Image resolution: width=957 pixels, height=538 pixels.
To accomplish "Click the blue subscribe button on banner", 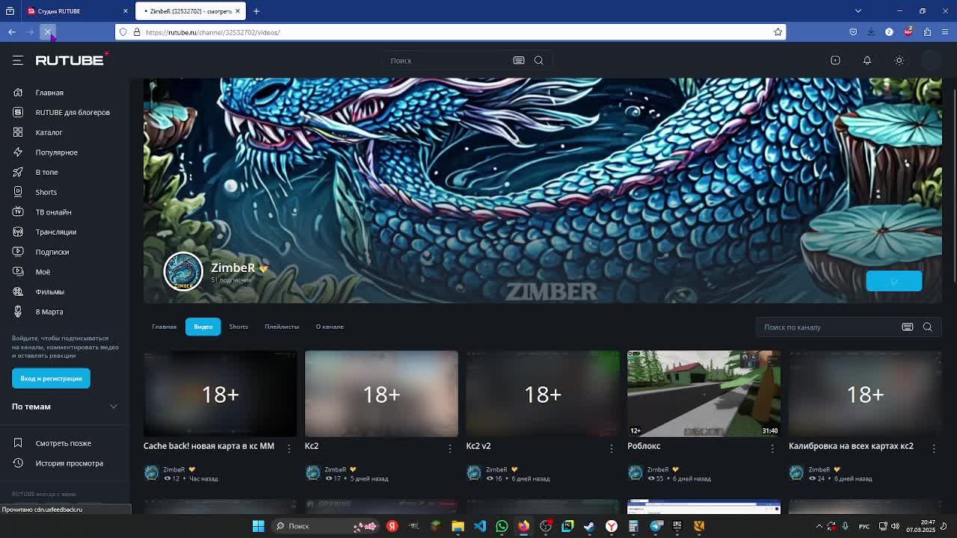I will (x=893, y=281).
